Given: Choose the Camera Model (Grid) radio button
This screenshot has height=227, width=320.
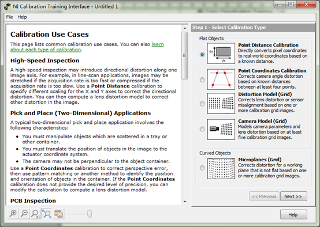Looking at the screenshot, I should [x=202, y=129].
